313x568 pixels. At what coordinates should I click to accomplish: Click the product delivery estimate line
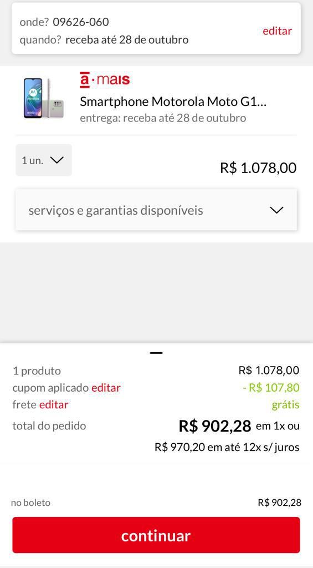[163, 118]
